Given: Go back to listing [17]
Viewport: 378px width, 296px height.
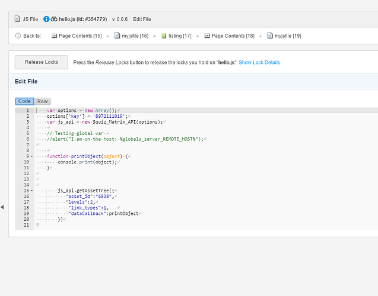Looking at the screenshot, I should (x=179, y=36).
